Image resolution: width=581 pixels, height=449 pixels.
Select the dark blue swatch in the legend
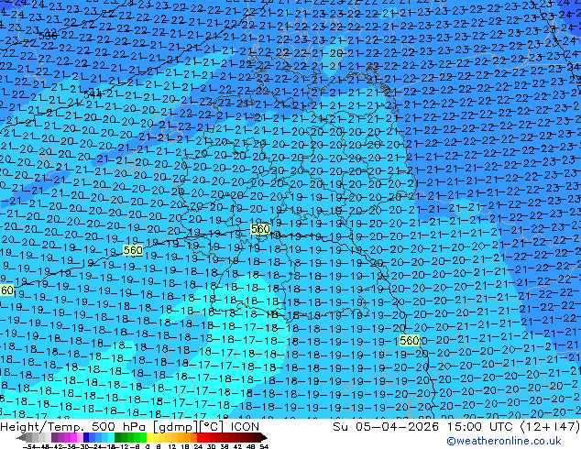(86, 437)
